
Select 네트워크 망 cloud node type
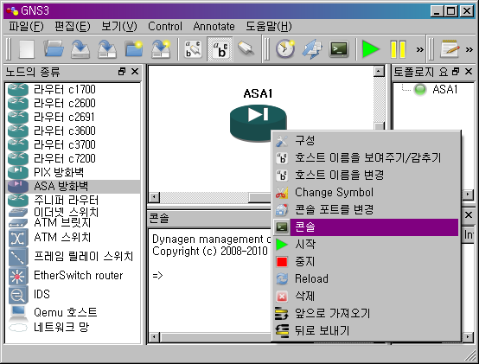coord(73,328)
